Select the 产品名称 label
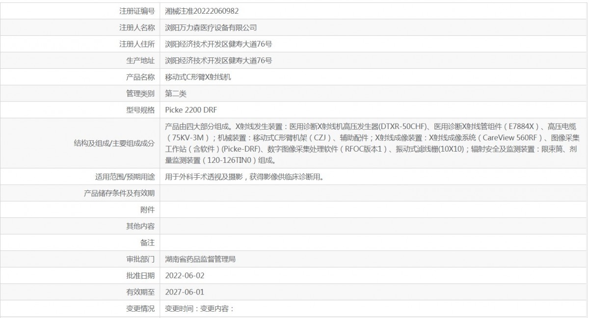589x318 pixels. click(141, 77)
